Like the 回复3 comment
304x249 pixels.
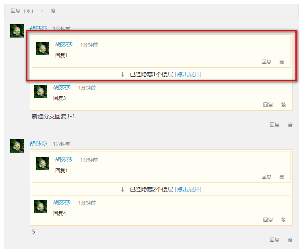click(284, 105)
